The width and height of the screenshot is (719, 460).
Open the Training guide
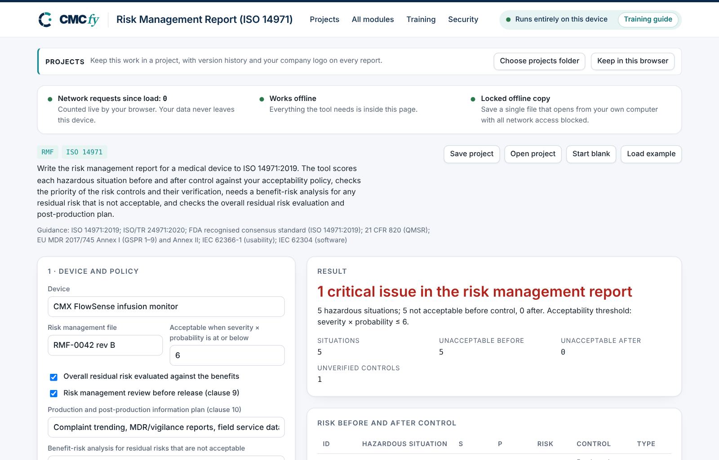[648, 19]
